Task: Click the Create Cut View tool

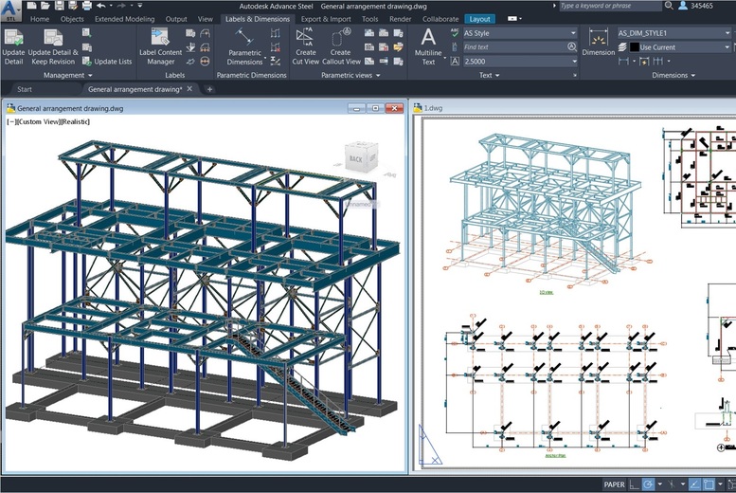Action: pyautogui.click(x=306, y=47)
